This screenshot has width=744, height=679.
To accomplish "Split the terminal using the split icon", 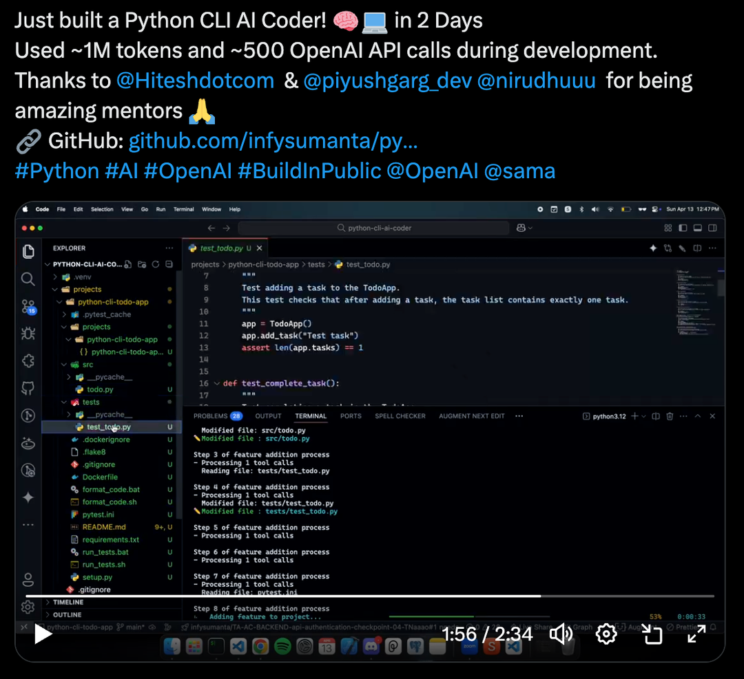I will click(x=655, y=416).
